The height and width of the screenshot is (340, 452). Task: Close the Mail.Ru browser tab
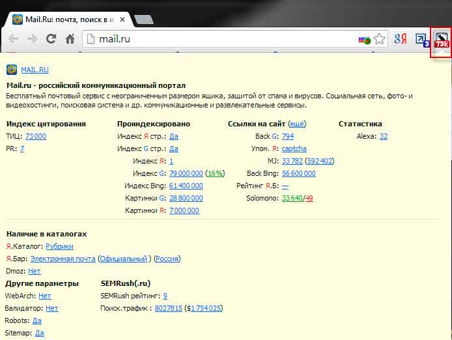click(122, 20)
